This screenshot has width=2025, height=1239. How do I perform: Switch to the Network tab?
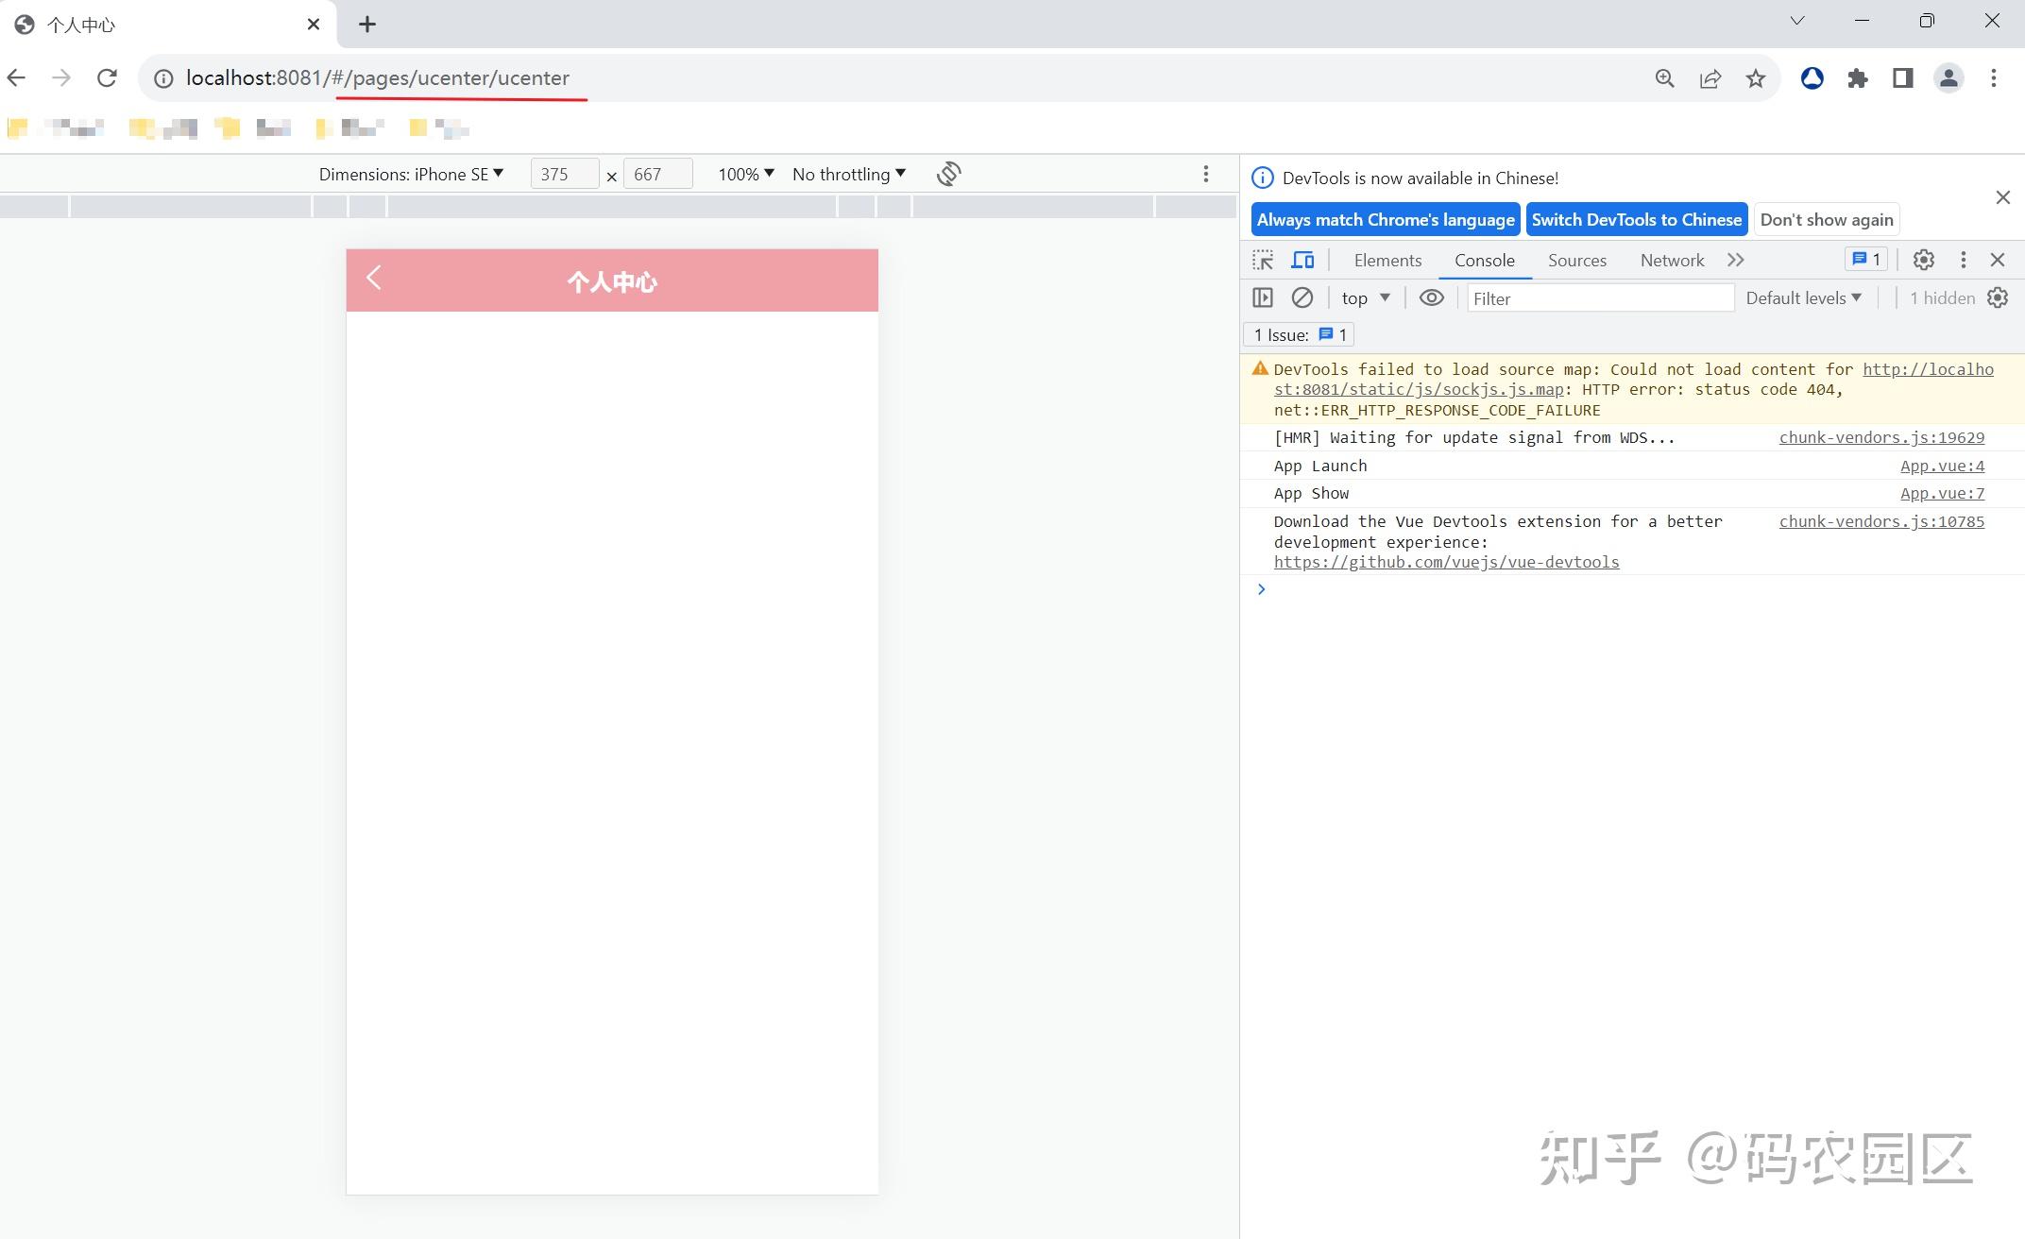(1672, 260)
